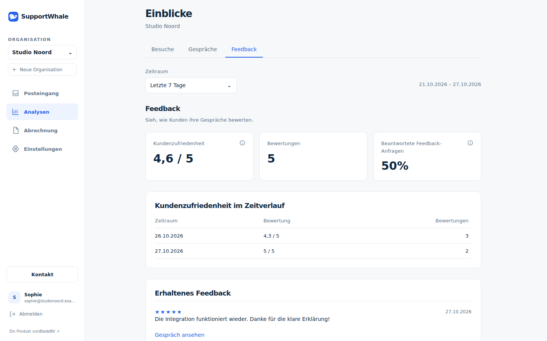Click the info icon on Beantwortete Feedback-Anfragen card
This screenshot has height=341, width=547.
[x=470, y=143]
